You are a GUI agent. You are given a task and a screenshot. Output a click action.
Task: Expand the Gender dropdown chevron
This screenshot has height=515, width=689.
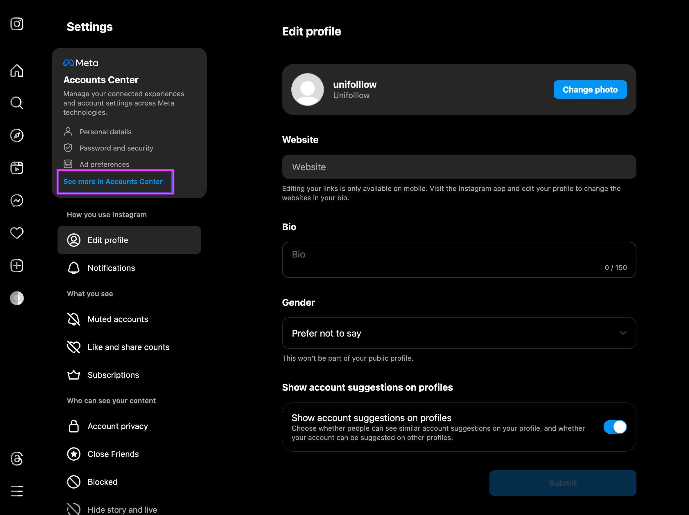[x=623, y=333]
